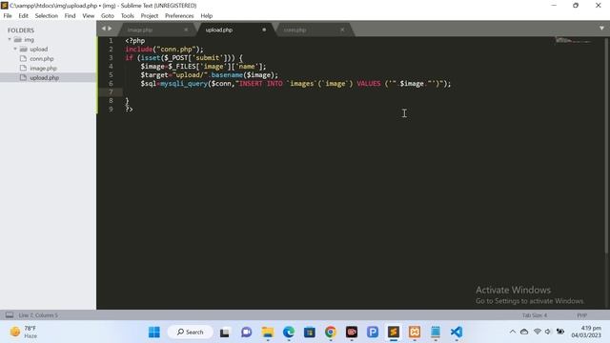Open the Tools menu
Viewport: 610px width, 343px height.
pyautogui.click(x=127, y=16)
